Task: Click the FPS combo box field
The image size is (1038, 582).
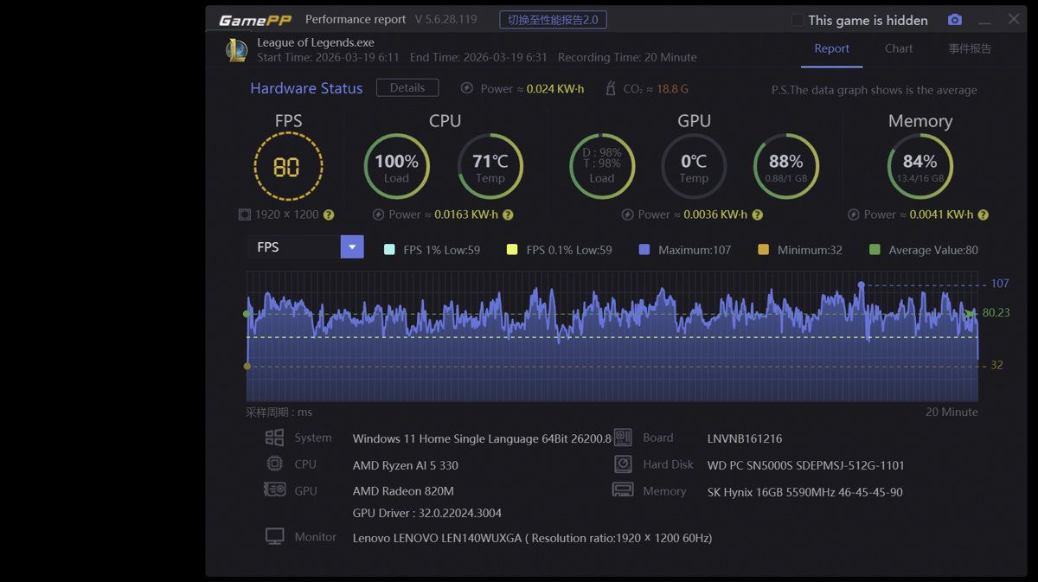Action: pyautogui.click(x=294, y=247)
